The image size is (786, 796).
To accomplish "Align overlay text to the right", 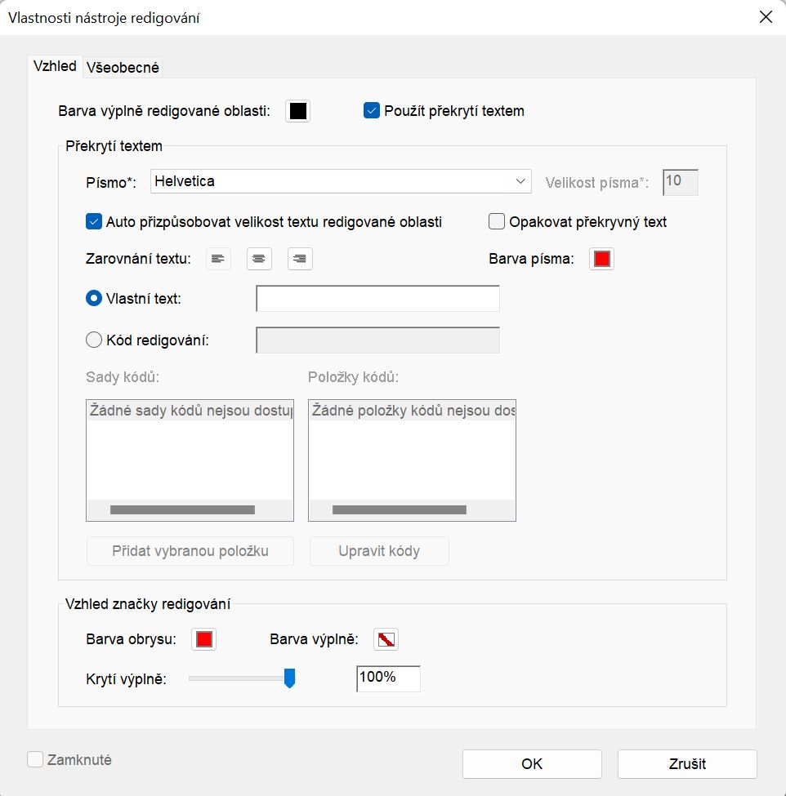I will (300, 259).
